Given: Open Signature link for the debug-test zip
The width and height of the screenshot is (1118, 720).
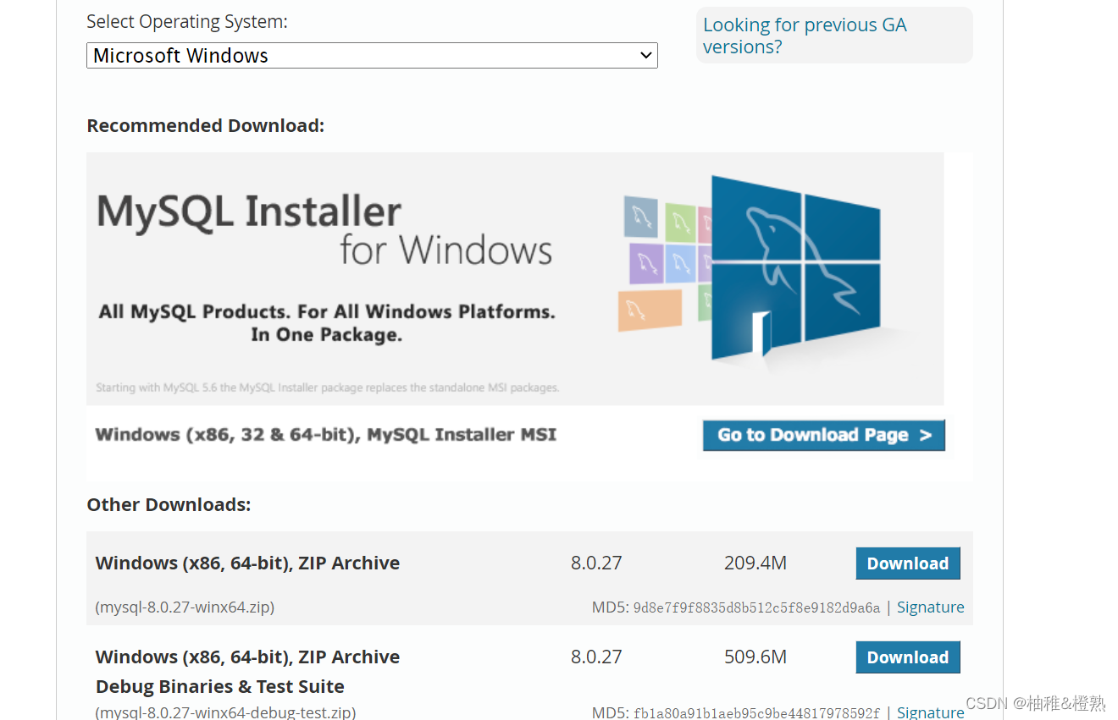Looking at the screenshot, I should tap(930, 712).
